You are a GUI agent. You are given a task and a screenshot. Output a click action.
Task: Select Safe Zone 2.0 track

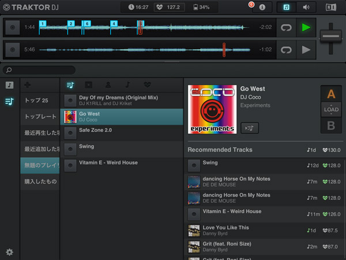pyautogui.click(x=122, y=133)
